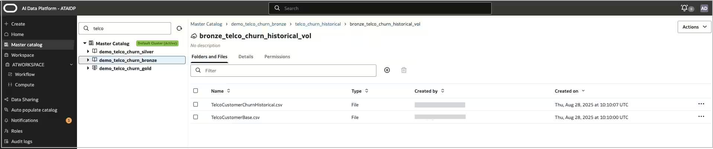Sort by Name column arrows
713x149 pixels.
click(x=228, y=91)
